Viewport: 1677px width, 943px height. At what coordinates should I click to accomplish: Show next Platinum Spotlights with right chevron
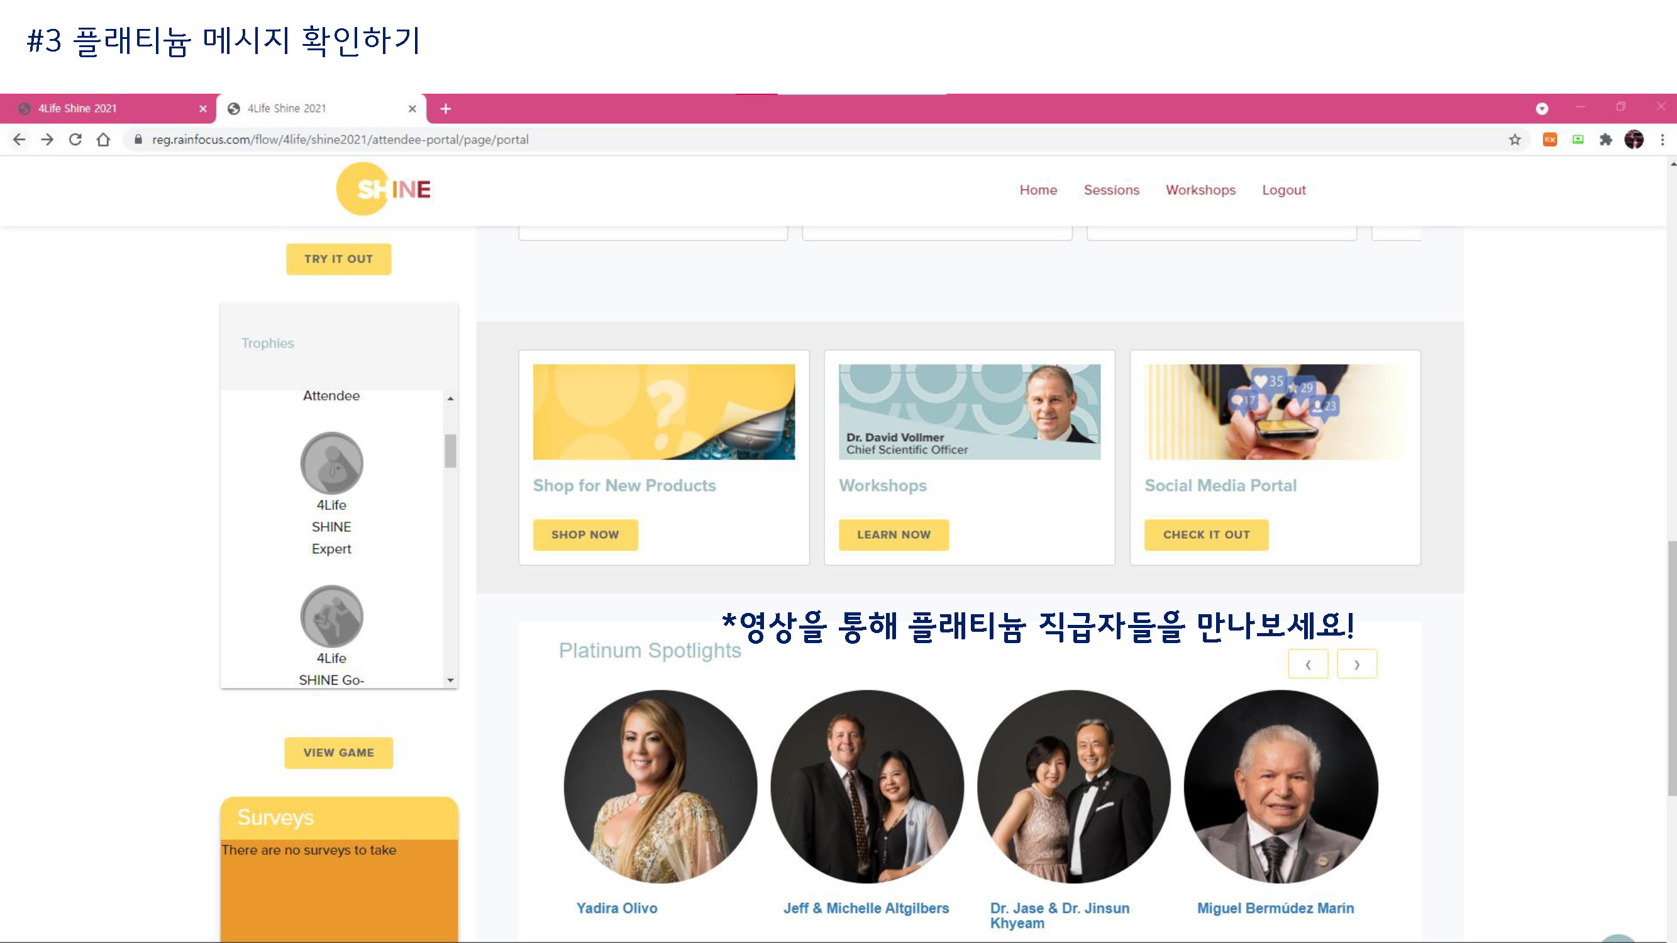tap(1358, 665)
